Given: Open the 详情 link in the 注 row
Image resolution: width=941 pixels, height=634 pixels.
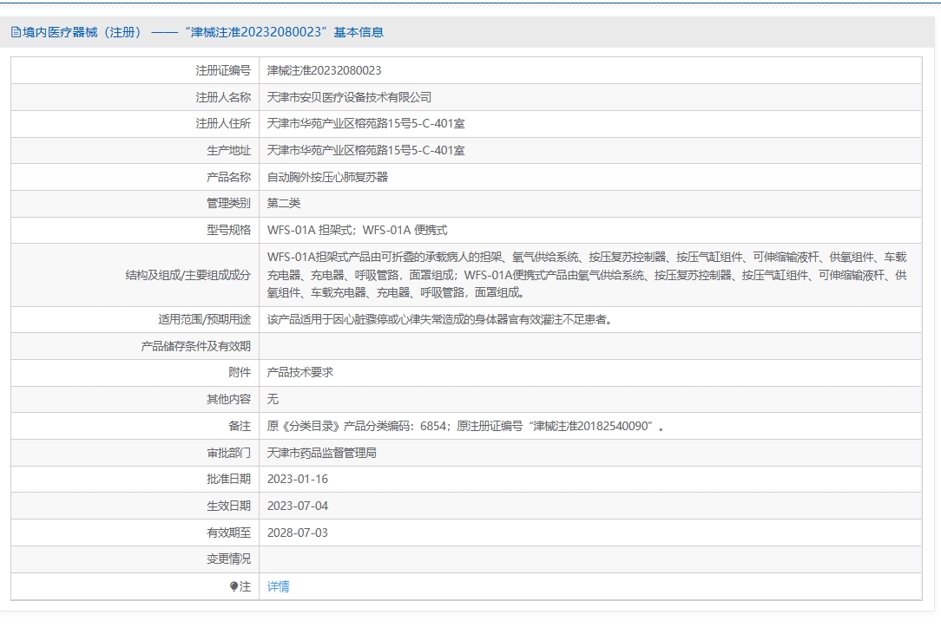Looking at the screenshot, I should point(278,586).
